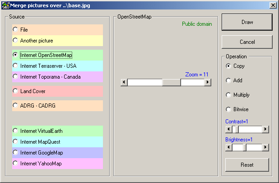Pick Internet YahooMap source

57,164
